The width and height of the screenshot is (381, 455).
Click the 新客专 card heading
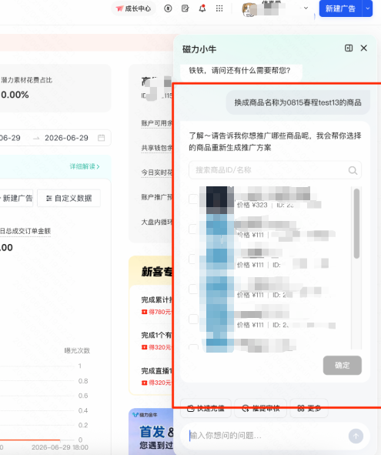pos(157,272)
